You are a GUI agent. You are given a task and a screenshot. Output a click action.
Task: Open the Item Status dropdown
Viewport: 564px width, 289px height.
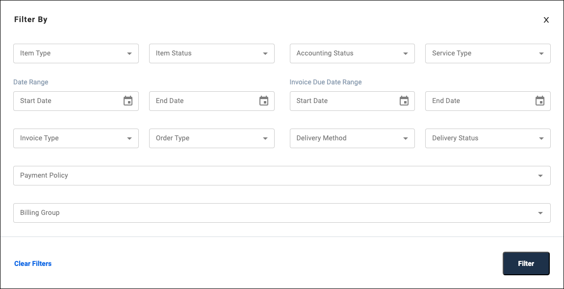[x=211, y=53]
